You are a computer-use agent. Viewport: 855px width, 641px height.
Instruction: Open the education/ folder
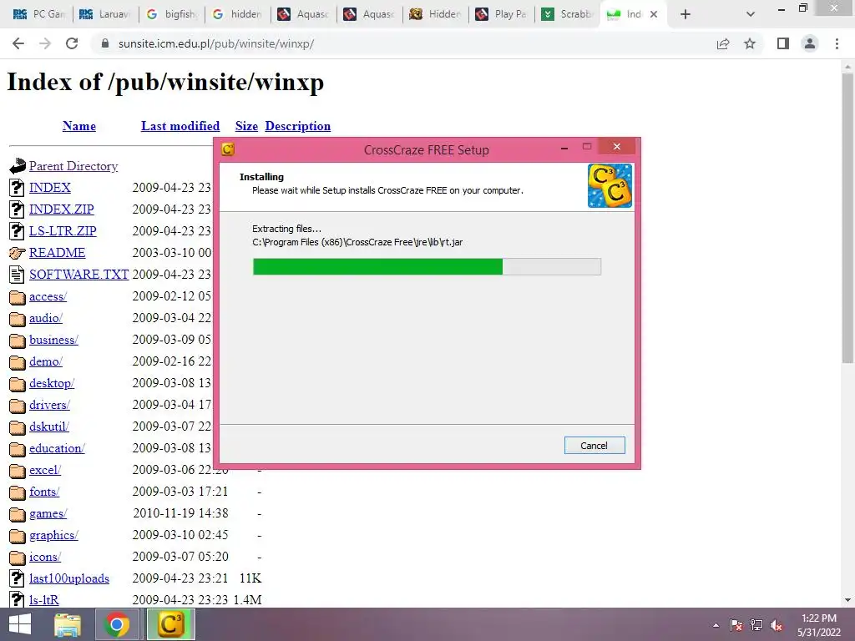click(57, 448)
